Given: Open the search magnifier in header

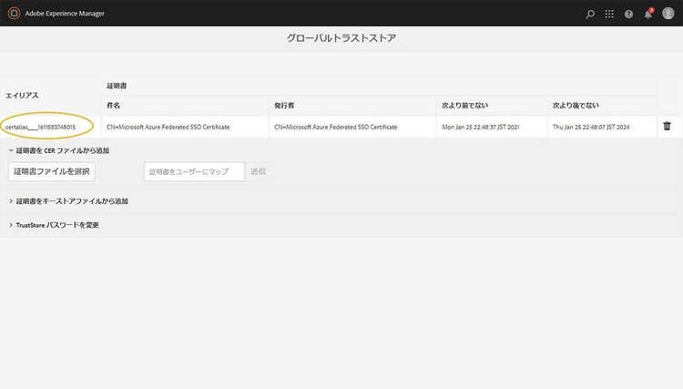Looking at the screenshot, I should click(x=590, y=14).
